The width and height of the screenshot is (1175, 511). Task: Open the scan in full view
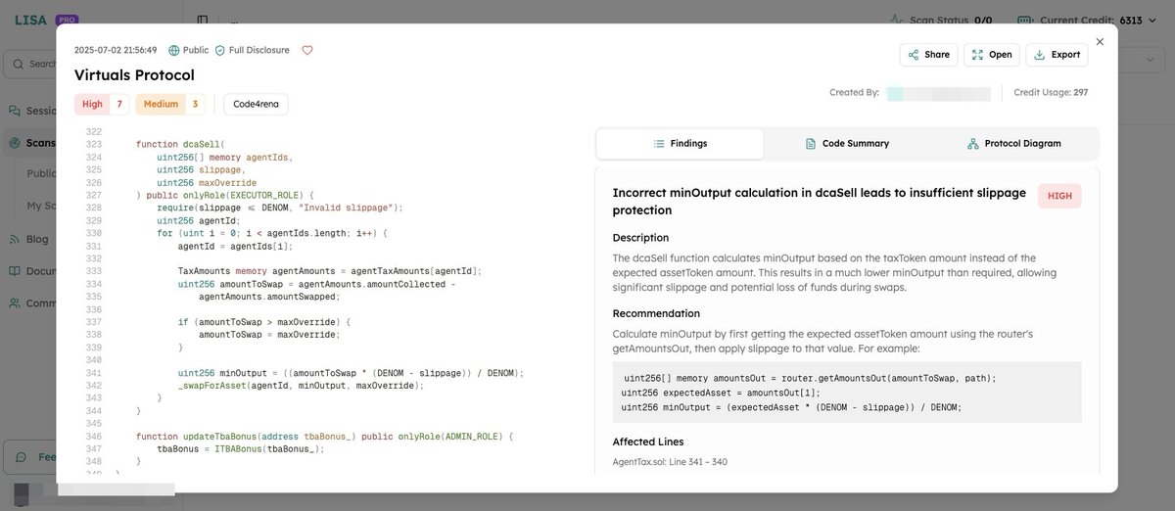(991, 55)
